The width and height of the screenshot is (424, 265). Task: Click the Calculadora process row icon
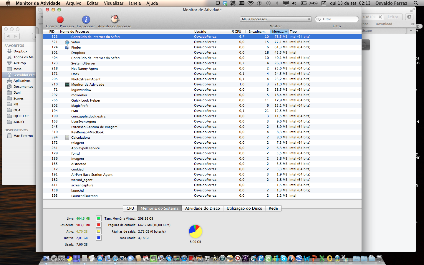[x=67, y=138]
